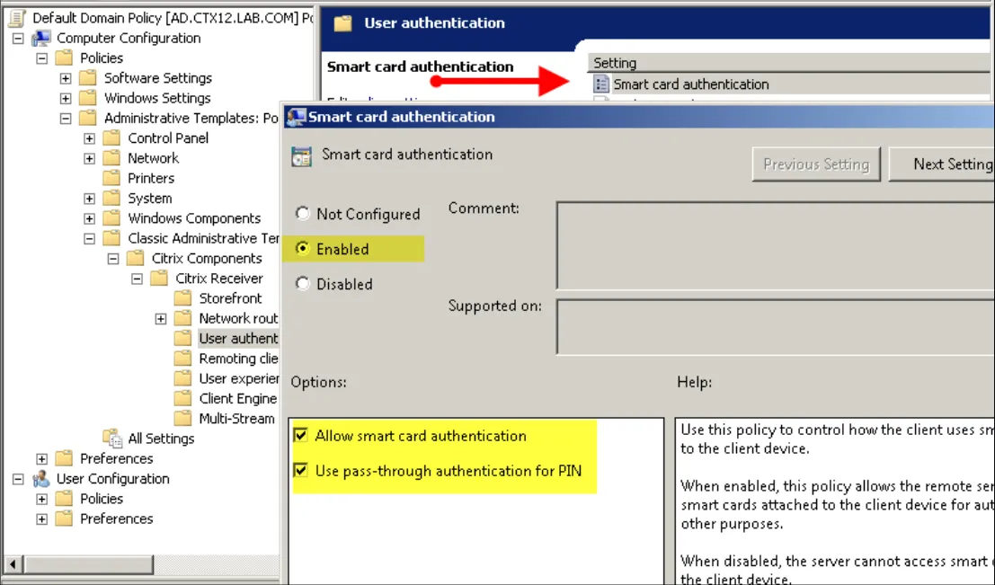Click inside the Comment text box

tap(776, 245)
